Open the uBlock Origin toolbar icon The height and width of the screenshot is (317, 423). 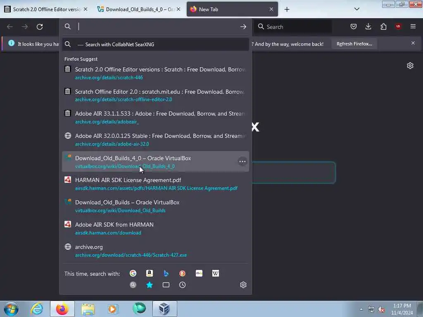coord(398,26)
